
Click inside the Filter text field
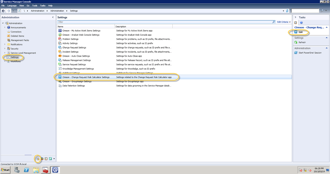(161, 22)
